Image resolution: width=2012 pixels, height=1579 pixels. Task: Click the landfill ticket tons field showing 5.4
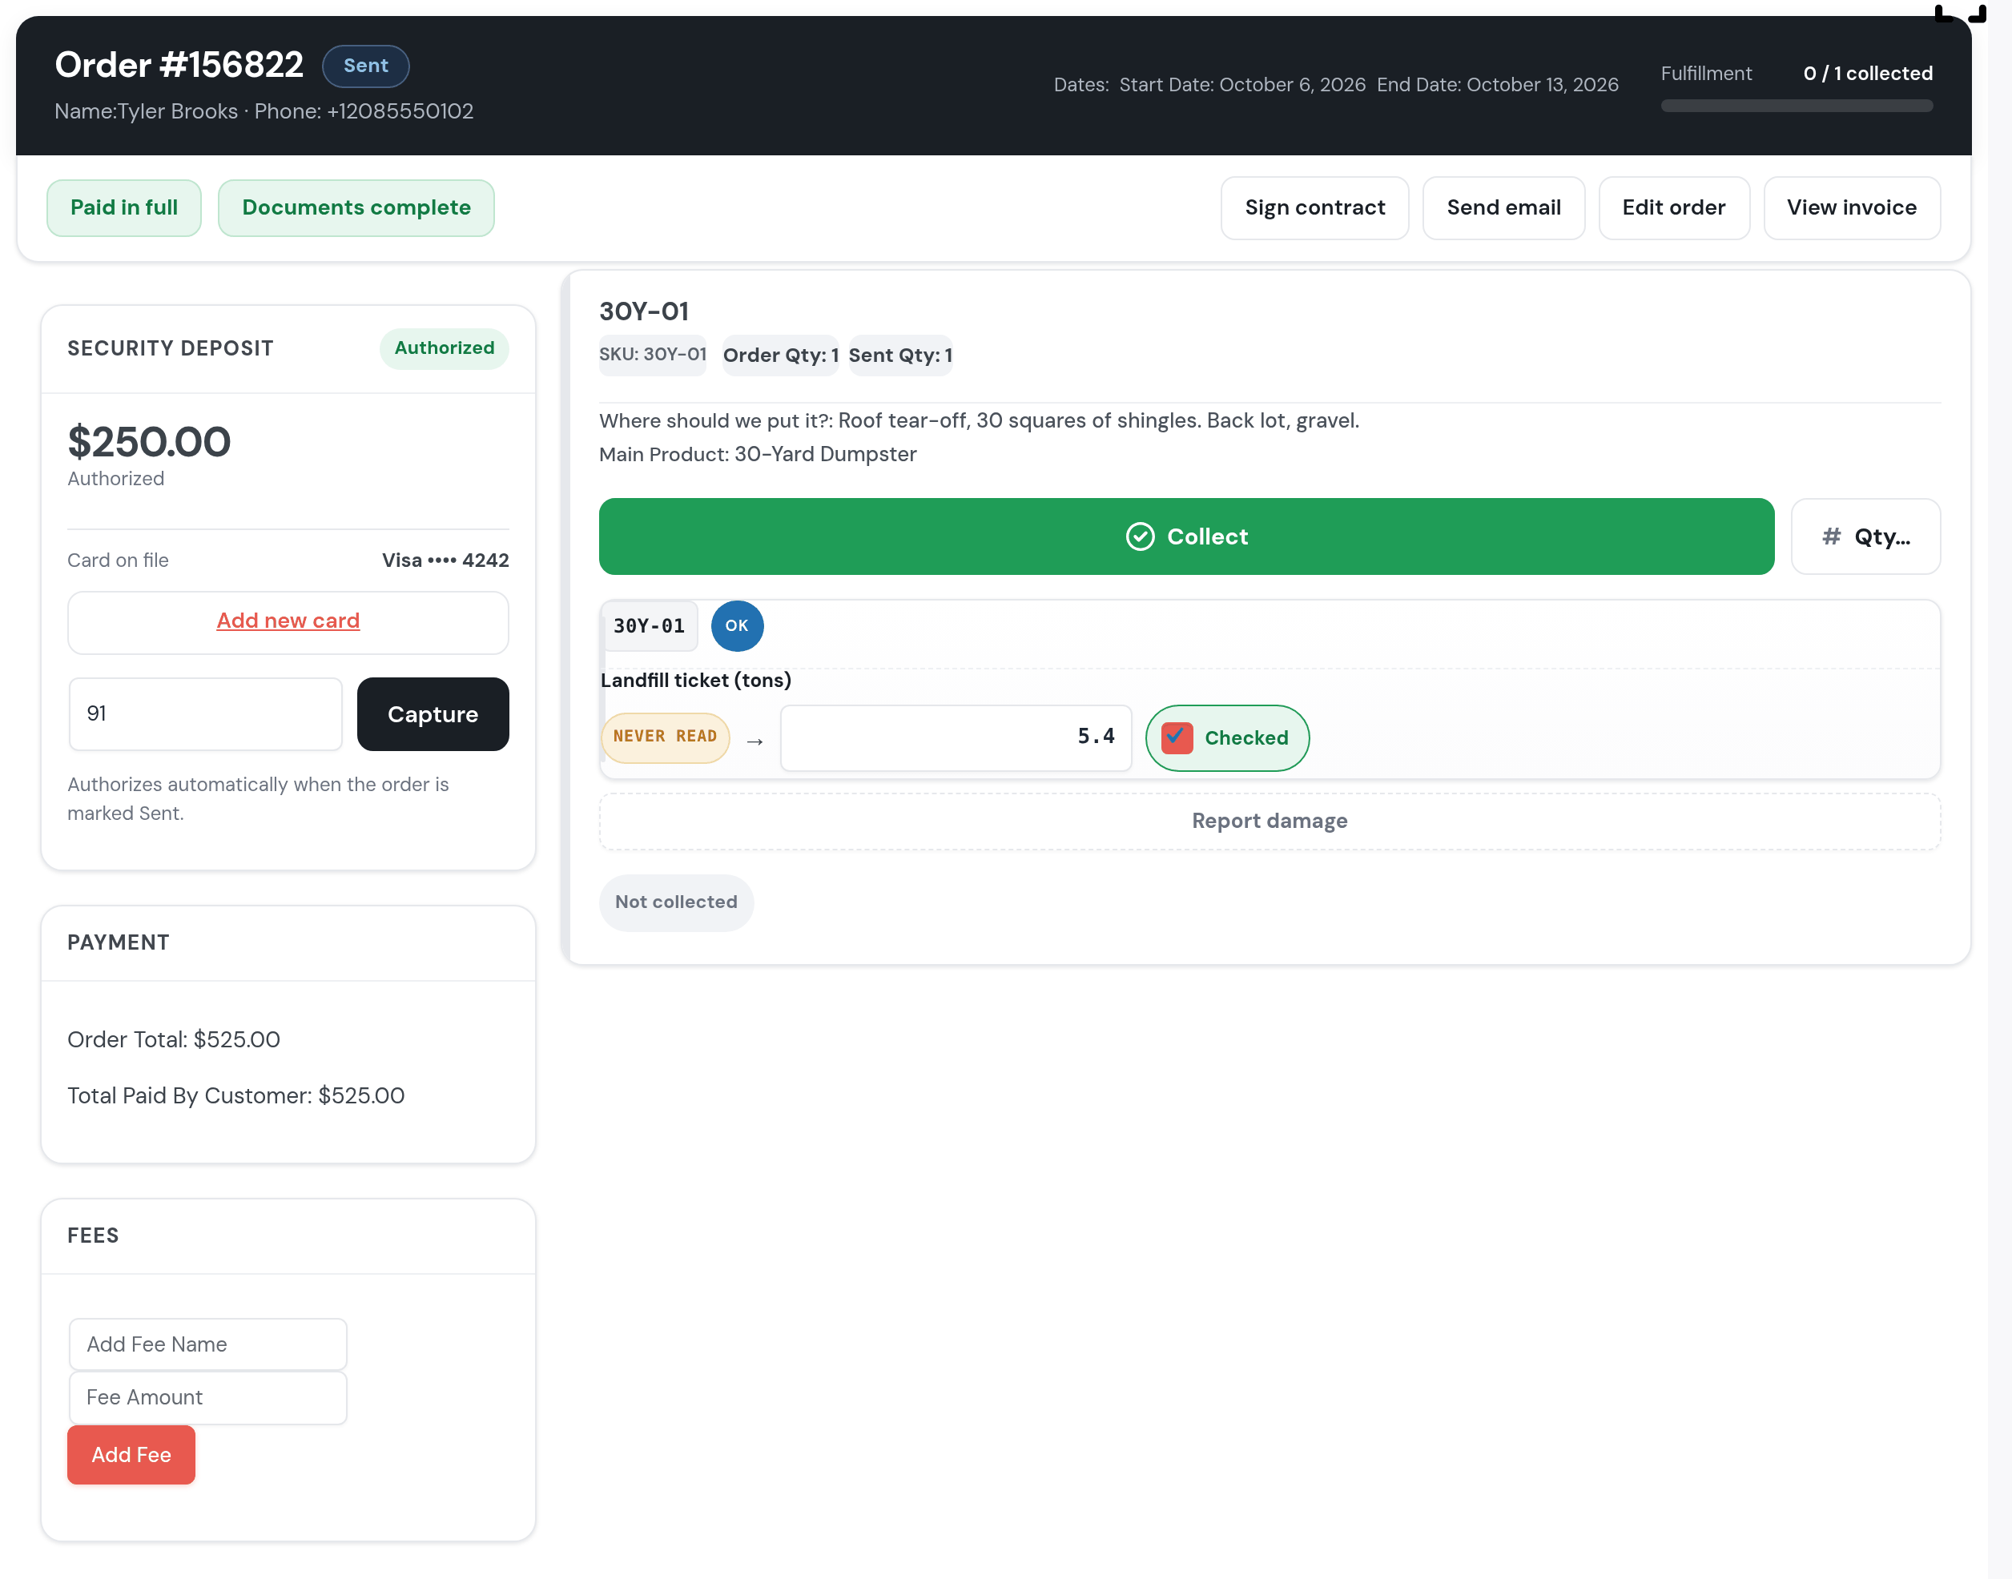coord(956,737)
